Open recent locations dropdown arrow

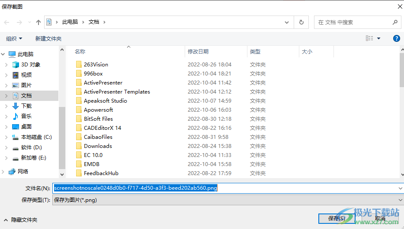pos(29,22)
